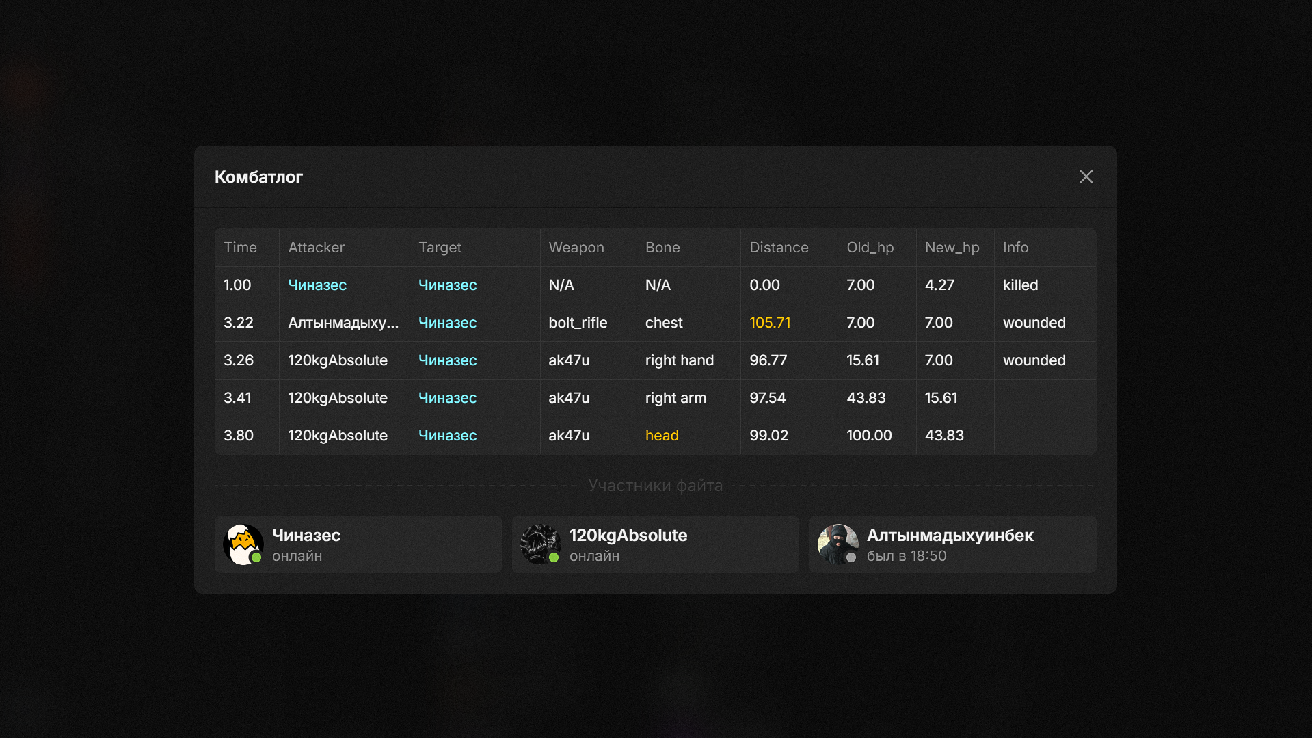Viewport: 1312px width, 738px height.
Task: Click the Чиназес target link in row 3.80
Action: click(448, 436)
